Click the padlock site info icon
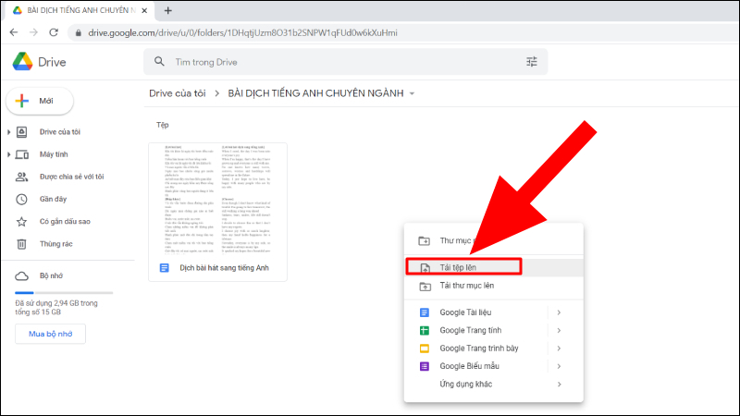 pyautogui.click(x=79, y=33)
